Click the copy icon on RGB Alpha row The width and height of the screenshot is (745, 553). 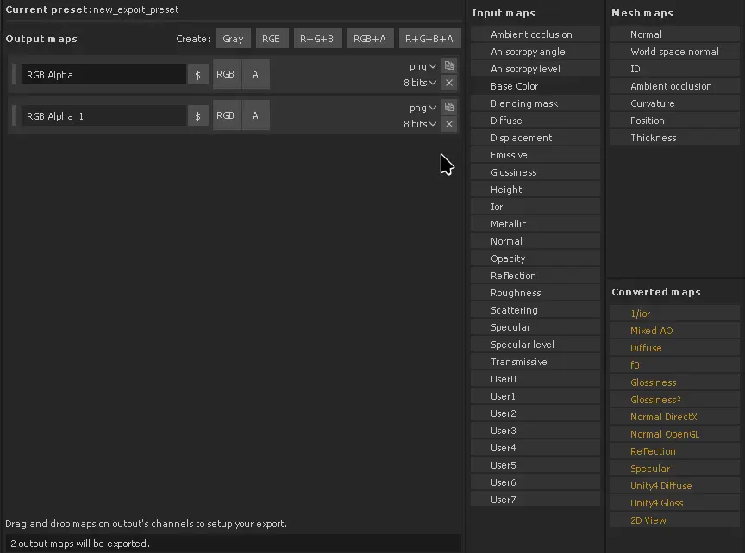449,65
